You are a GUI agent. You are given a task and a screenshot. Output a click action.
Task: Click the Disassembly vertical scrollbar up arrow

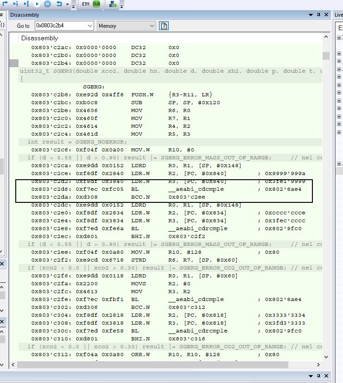(326, 37)
